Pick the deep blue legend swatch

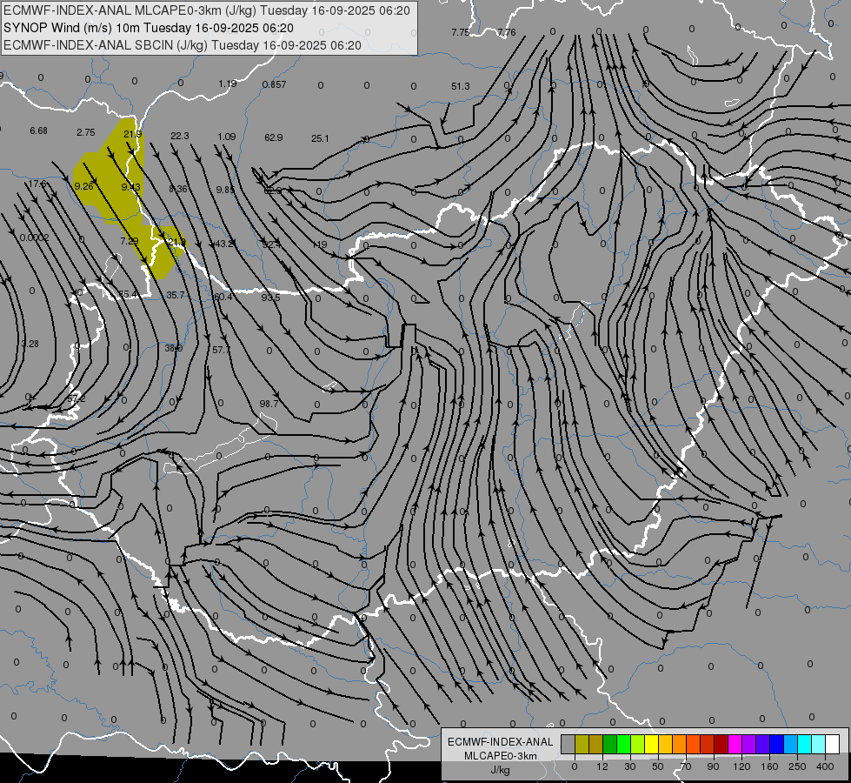point(777,744)
